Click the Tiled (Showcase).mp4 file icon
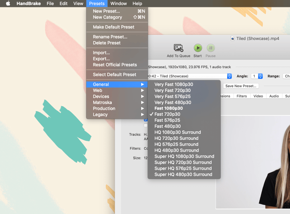Screen dimensions: 290x214 pos(233,39)
